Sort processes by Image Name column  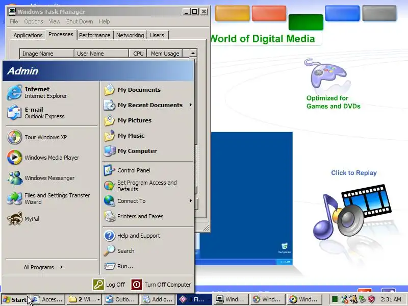[47, 54]
